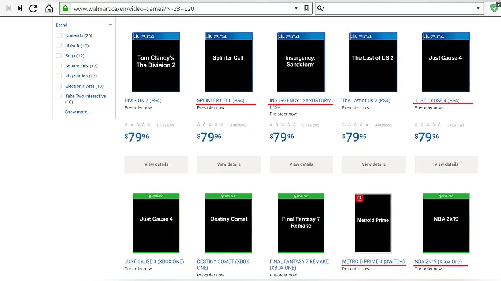Open the JUST CAUSE 4 (XBOX ONE) link
The width and height of the screenshot is (501, 281).
[154, 261]
